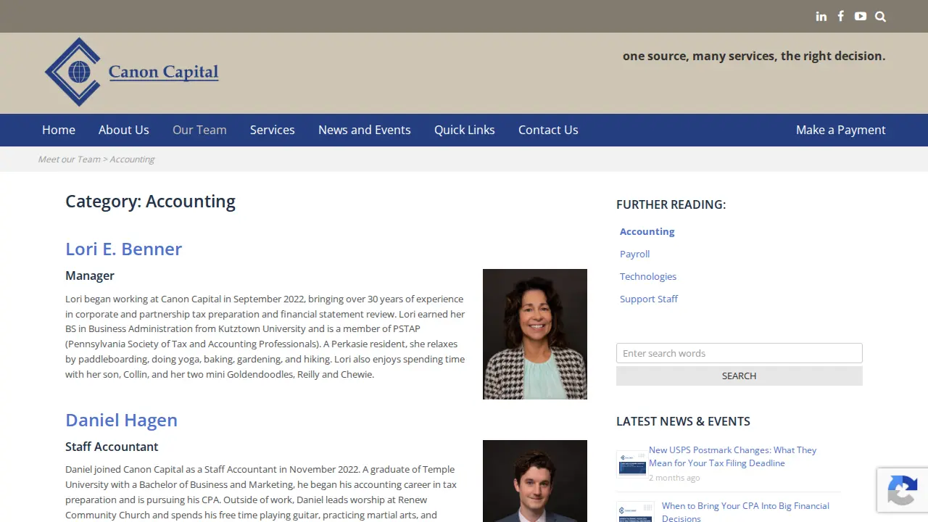Screen dimensions: 928x522
Task: Click the reCAPTCHA badge
Action: [903, 490]
